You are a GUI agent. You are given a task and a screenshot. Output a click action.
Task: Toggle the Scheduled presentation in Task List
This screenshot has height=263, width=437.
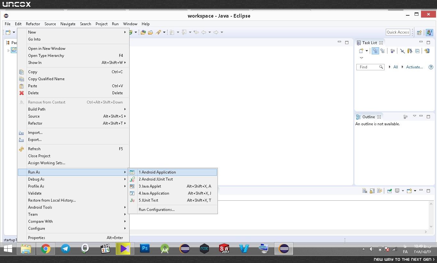tap(383, 51)
